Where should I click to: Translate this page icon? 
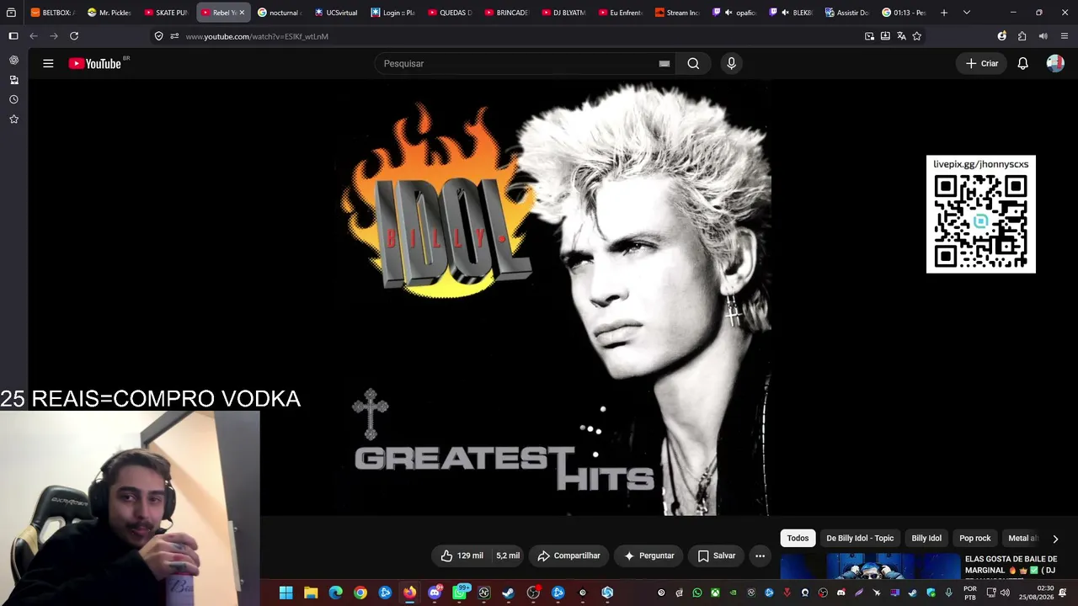click(901, 36)
